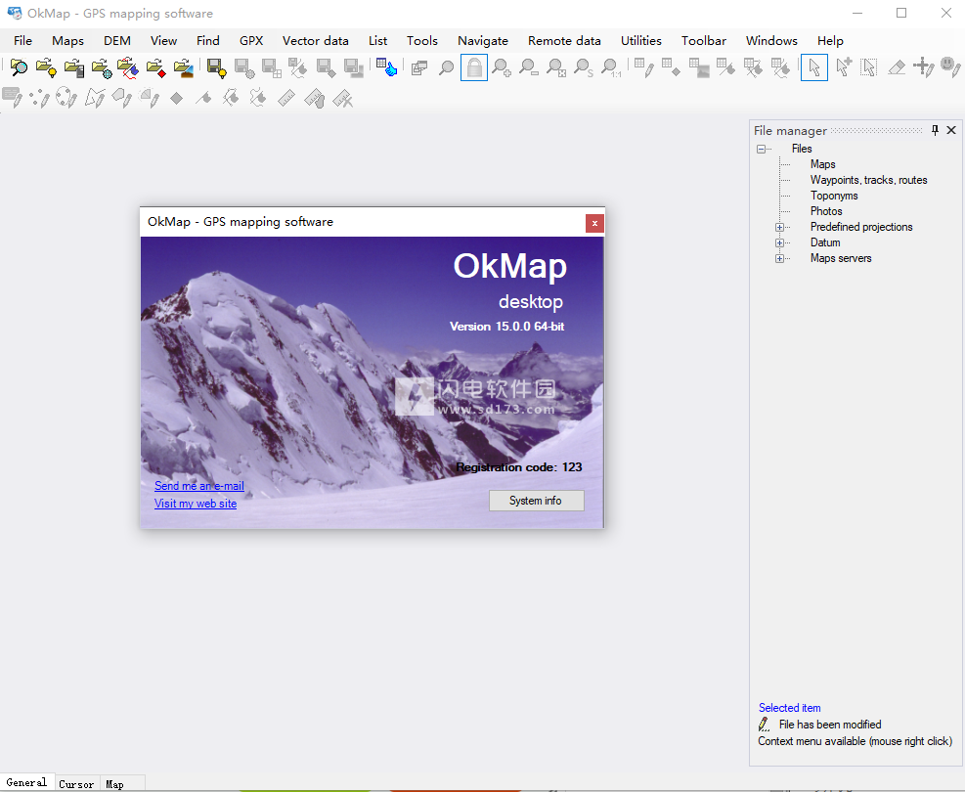This screenshot has width=965, height=792.
Task: Click the Visit my web site link
Action: 196,503
